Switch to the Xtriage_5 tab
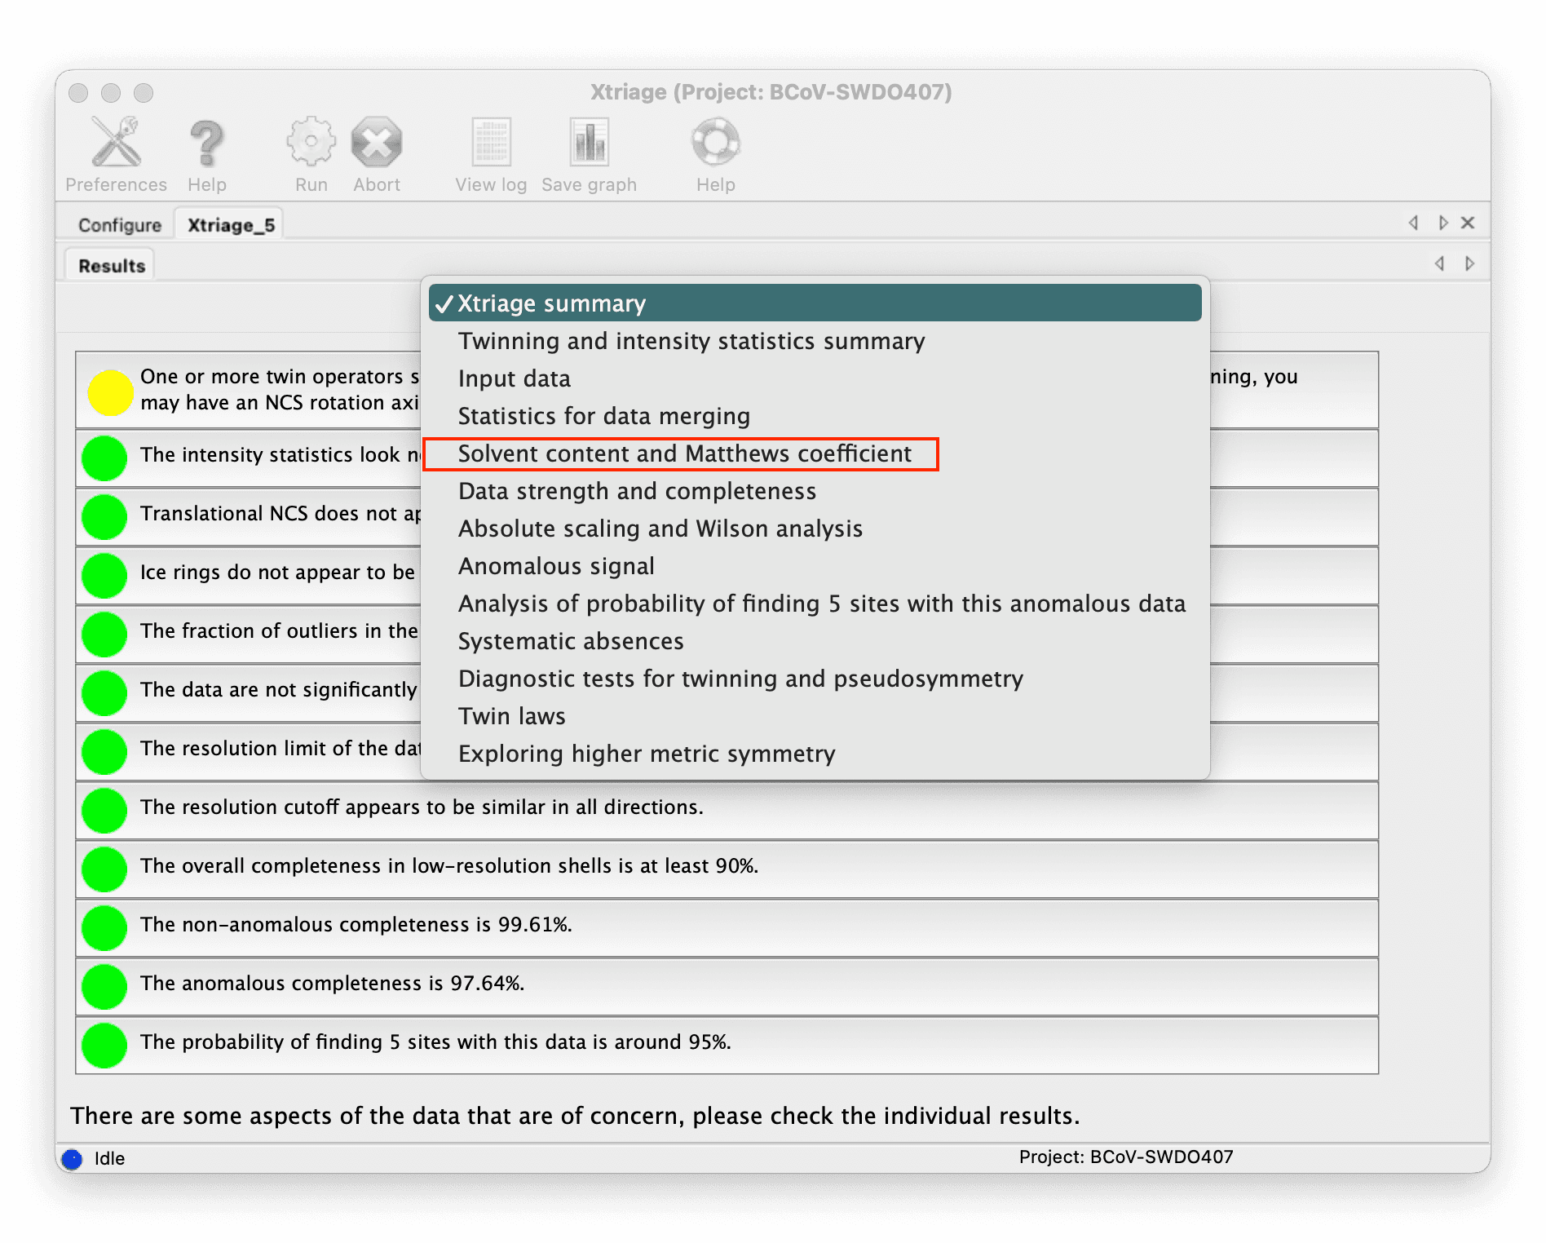Viewport: 1546px width, 1243px height. [231, 224]
